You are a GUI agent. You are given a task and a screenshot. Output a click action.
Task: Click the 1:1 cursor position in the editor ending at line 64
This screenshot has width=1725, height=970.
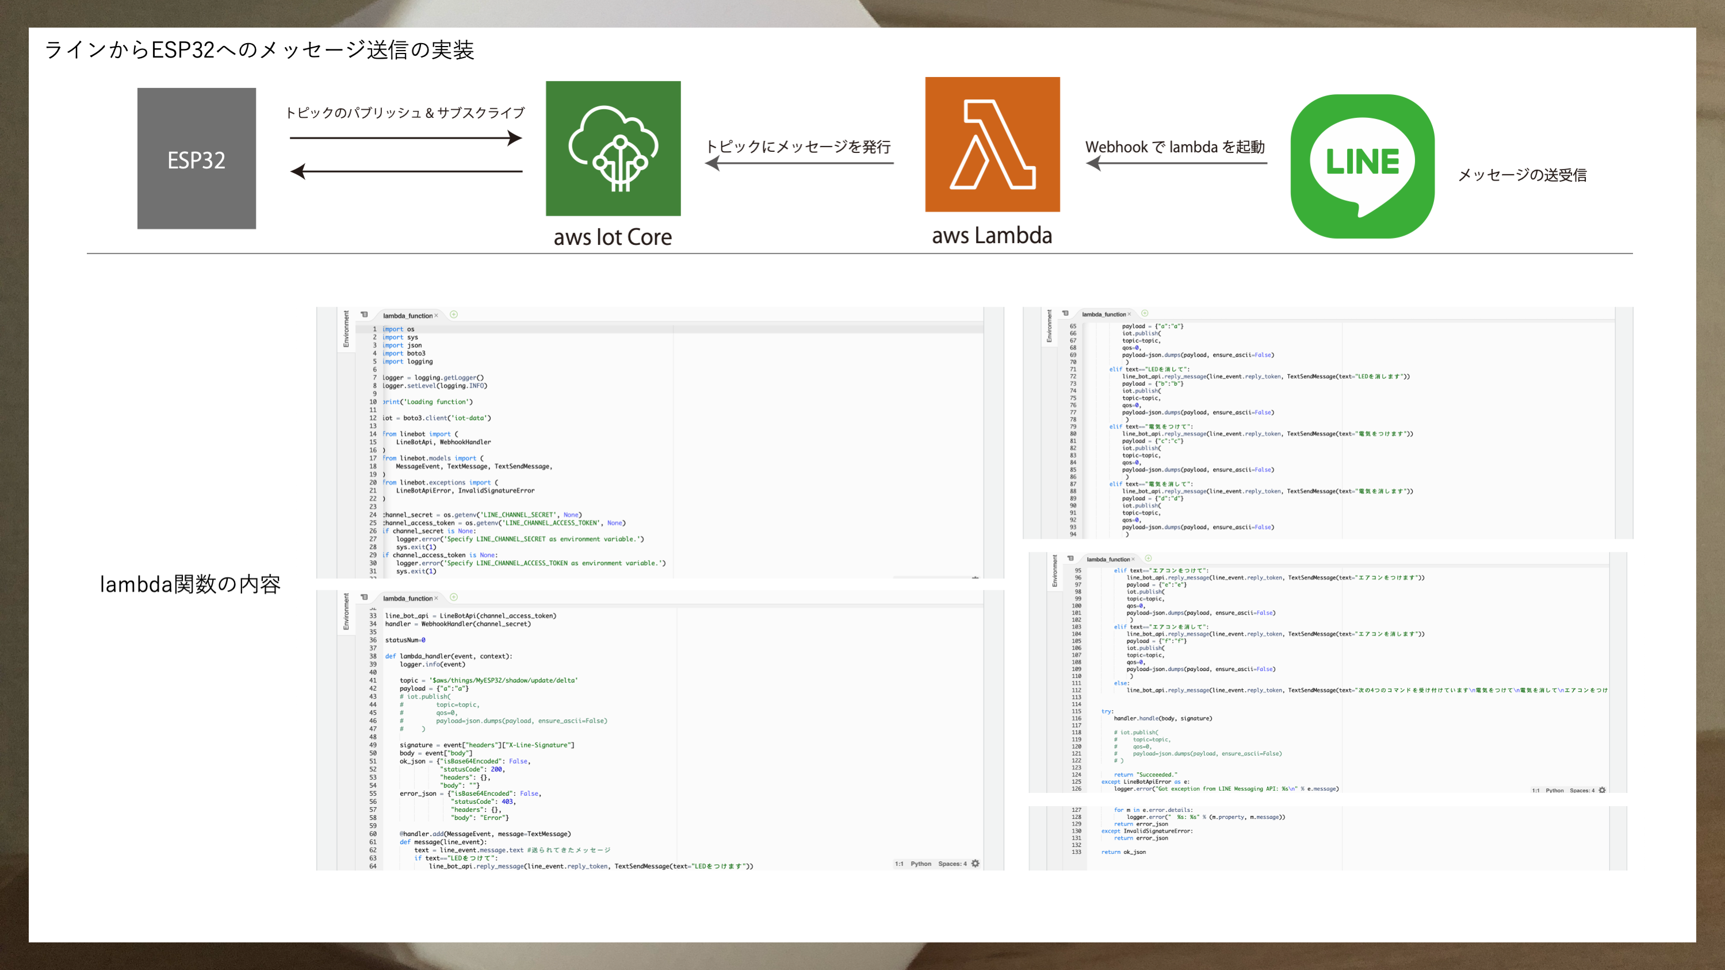click(898, 864)
